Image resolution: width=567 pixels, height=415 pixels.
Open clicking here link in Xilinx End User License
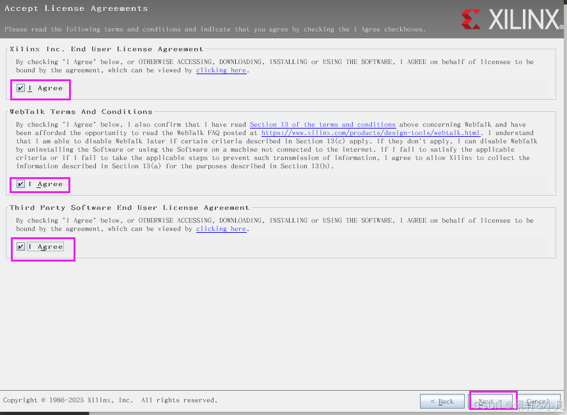pos(221,70)
